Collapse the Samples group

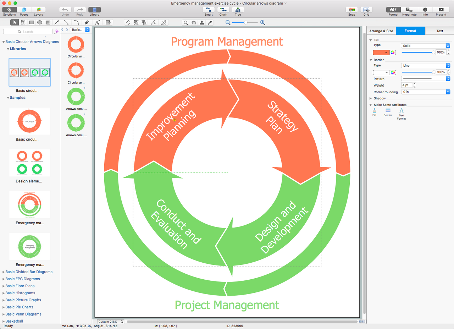tap(8, 98)
